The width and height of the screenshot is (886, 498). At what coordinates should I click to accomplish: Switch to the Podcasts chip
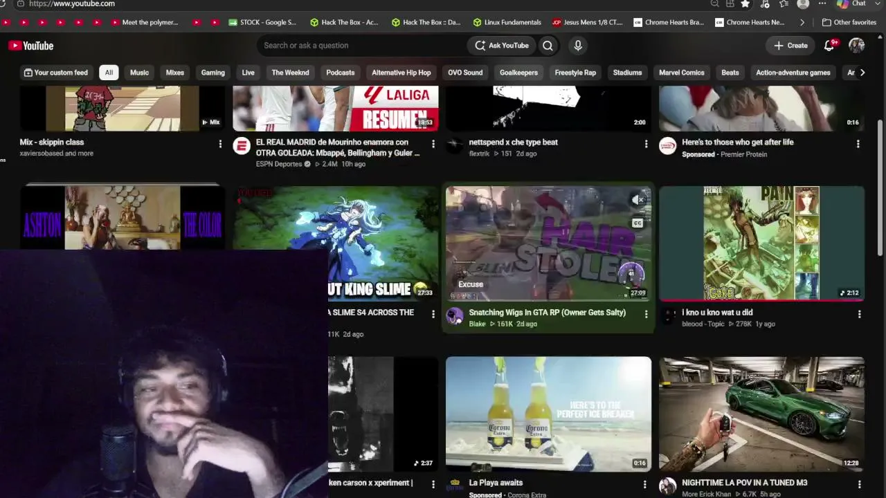coord(341,73)
